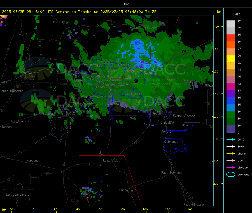
Task: Click the 'Salinas' map label
Action: [x=48, y=114]
